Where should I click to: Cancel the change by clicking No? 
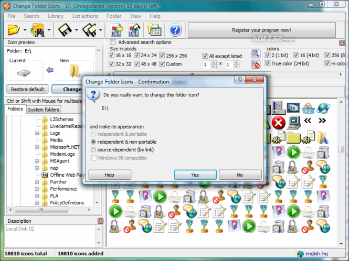(240, 175)
